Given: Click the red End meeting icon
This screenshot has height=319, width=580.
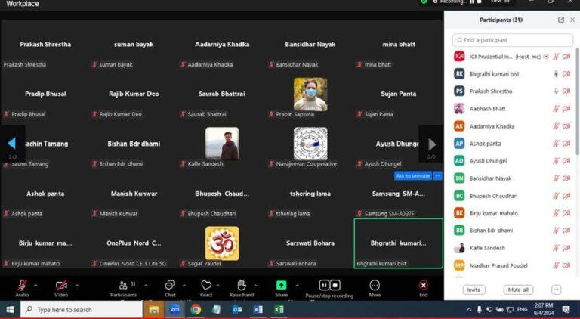Looking at the screenshot, I should 423,285.
